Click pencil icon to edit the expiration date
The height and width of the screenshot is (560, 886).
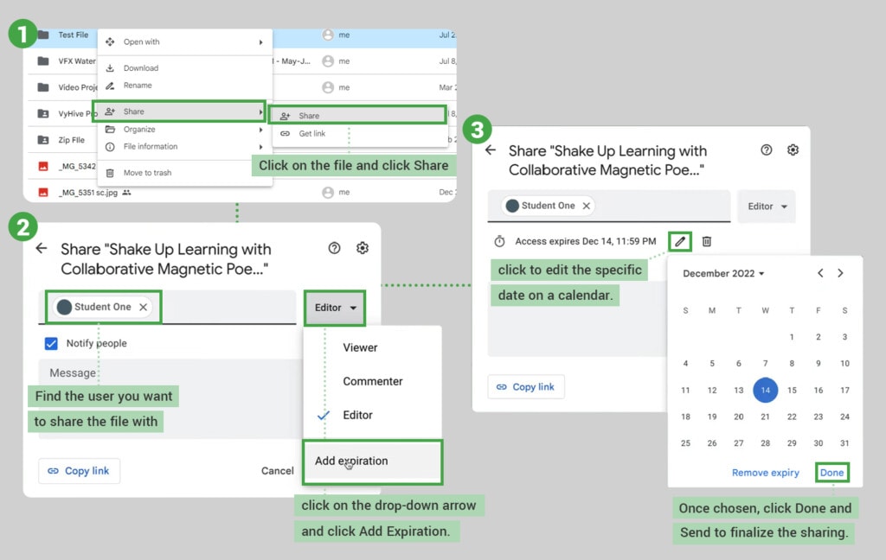680,242
